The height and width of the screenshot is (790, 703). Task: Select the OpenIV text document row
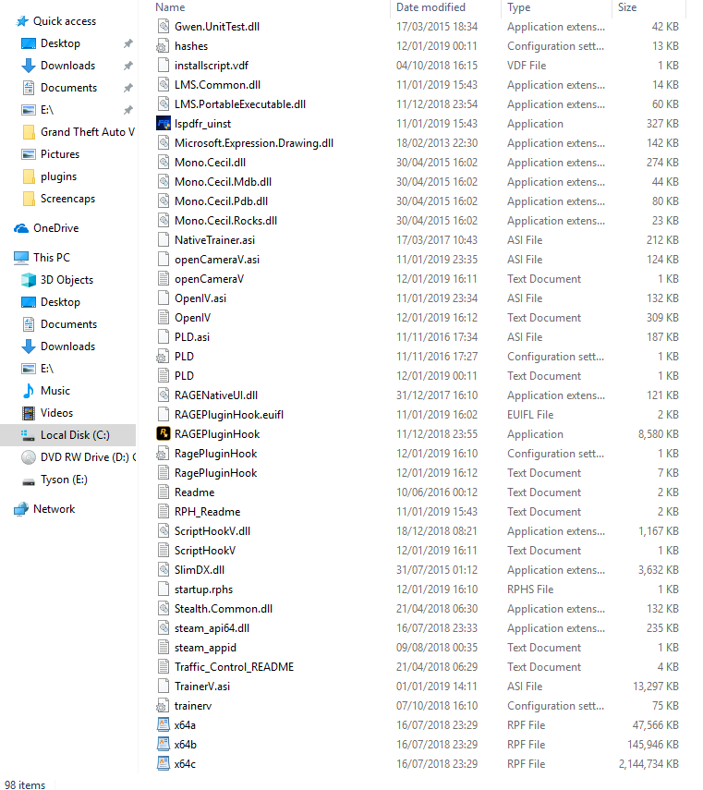tap(418, 318)
